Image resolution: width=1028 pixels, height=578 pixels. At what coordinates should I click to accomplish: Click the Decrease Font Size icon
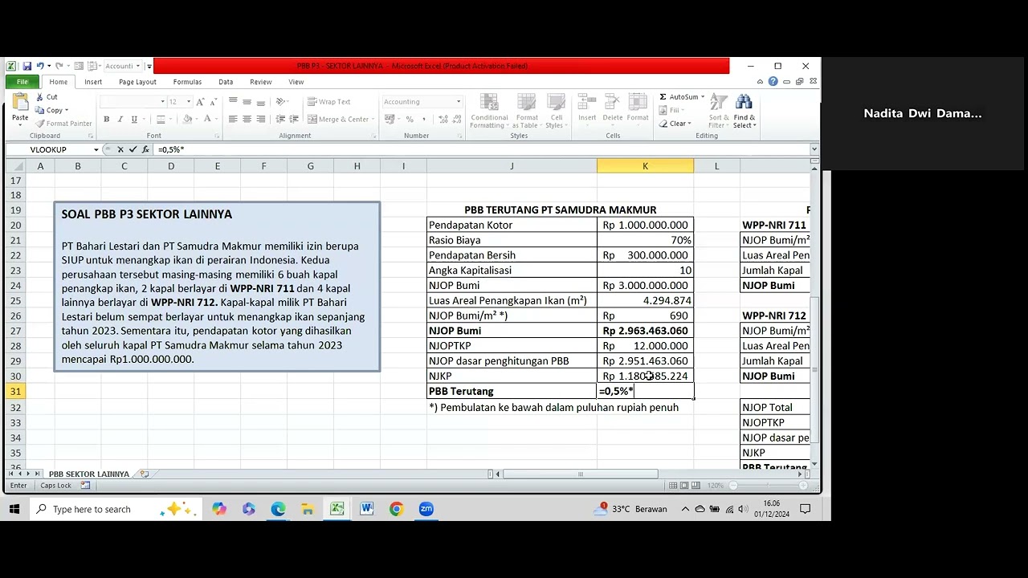(x=214, y=102)
